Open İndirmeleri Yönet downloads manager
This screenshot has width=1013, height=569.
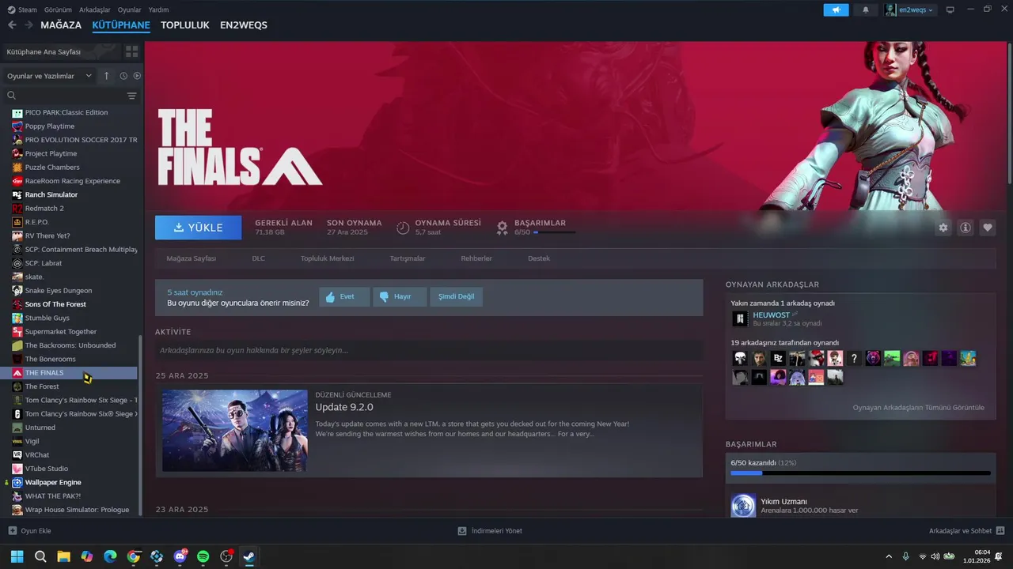coord(490,531)
